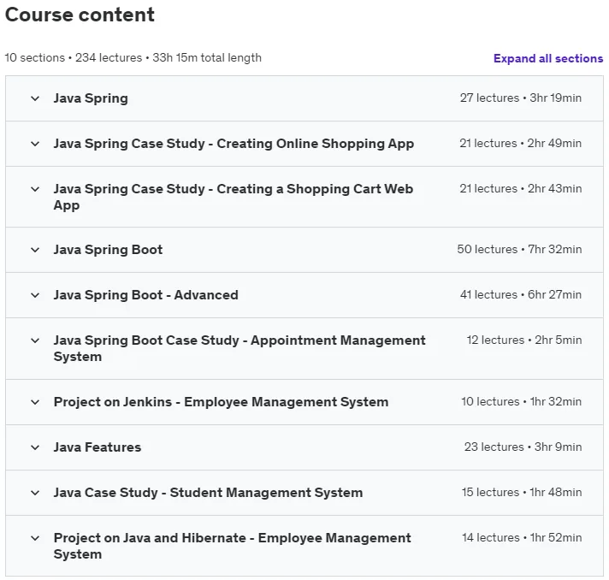Viewport: 609px width, 580px height.
Task: Expand chevron for Shopping Cart Web App section
Action: click(35, 189)
